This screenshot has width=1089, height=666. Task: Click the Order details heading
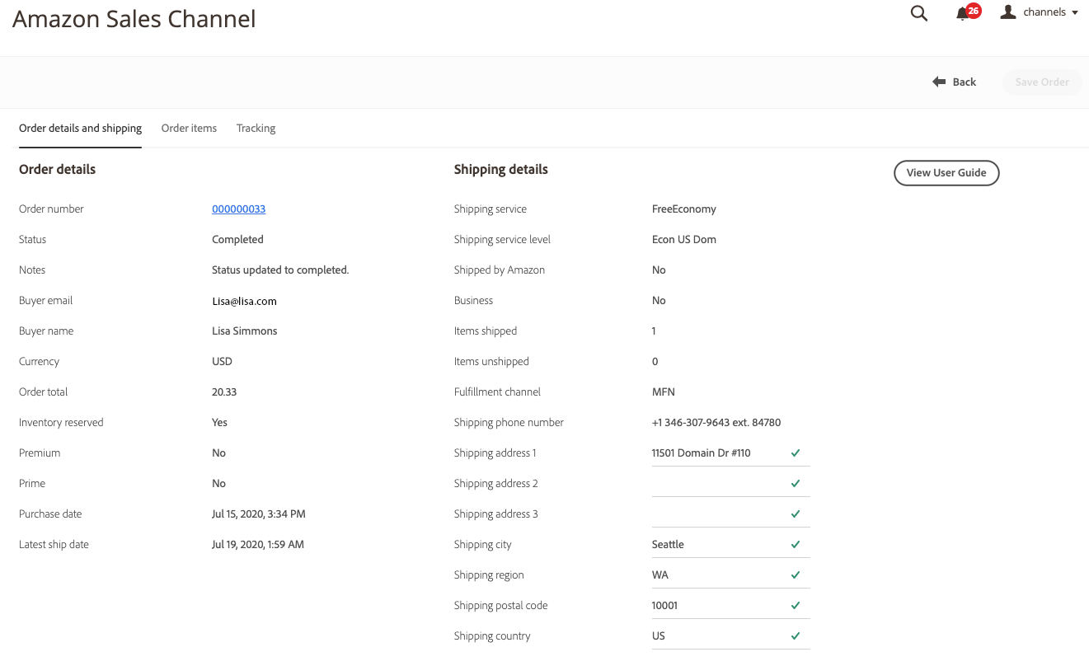coord(57,169)
